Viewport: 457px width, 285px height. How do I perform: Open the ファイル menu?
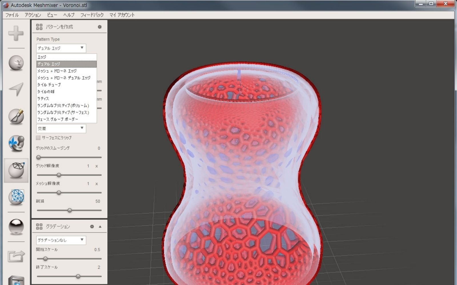click(x=12, y=15)
